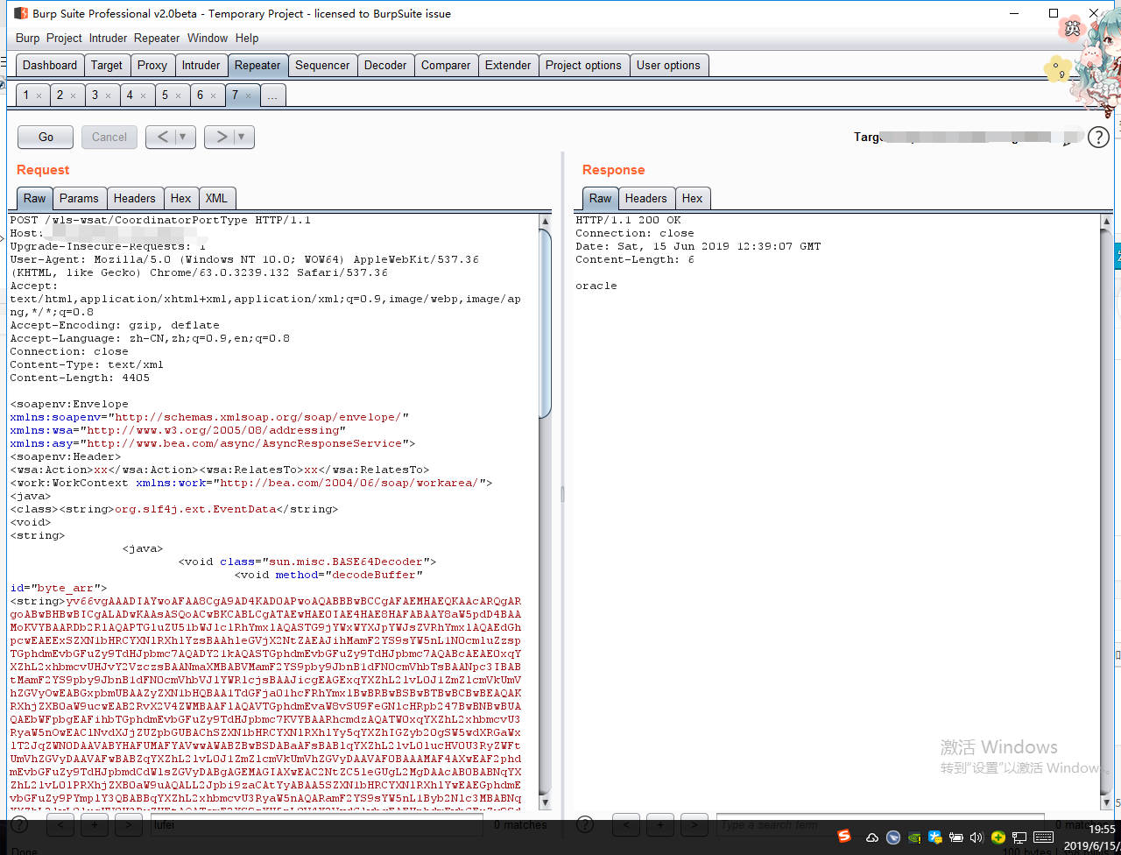Switch to the Comparer tab

[446, 65]
